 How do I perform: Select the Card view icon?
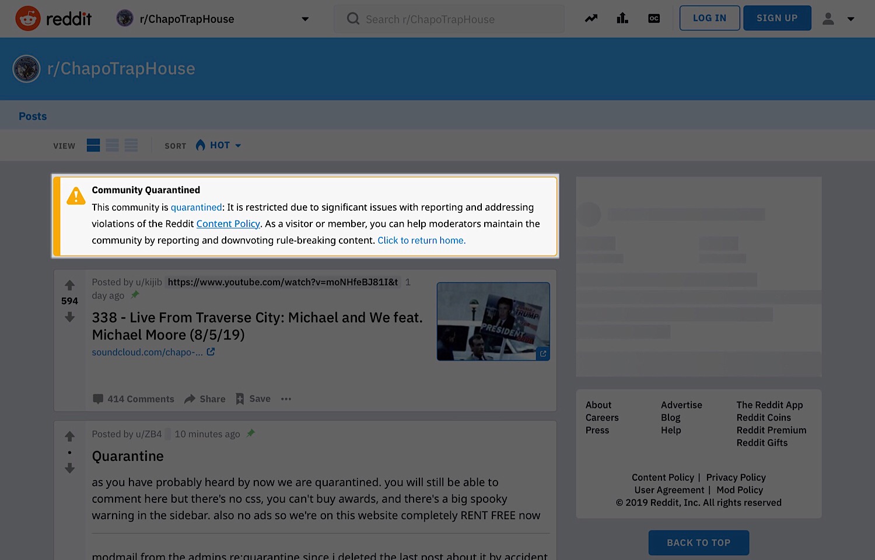pos(93,145)
